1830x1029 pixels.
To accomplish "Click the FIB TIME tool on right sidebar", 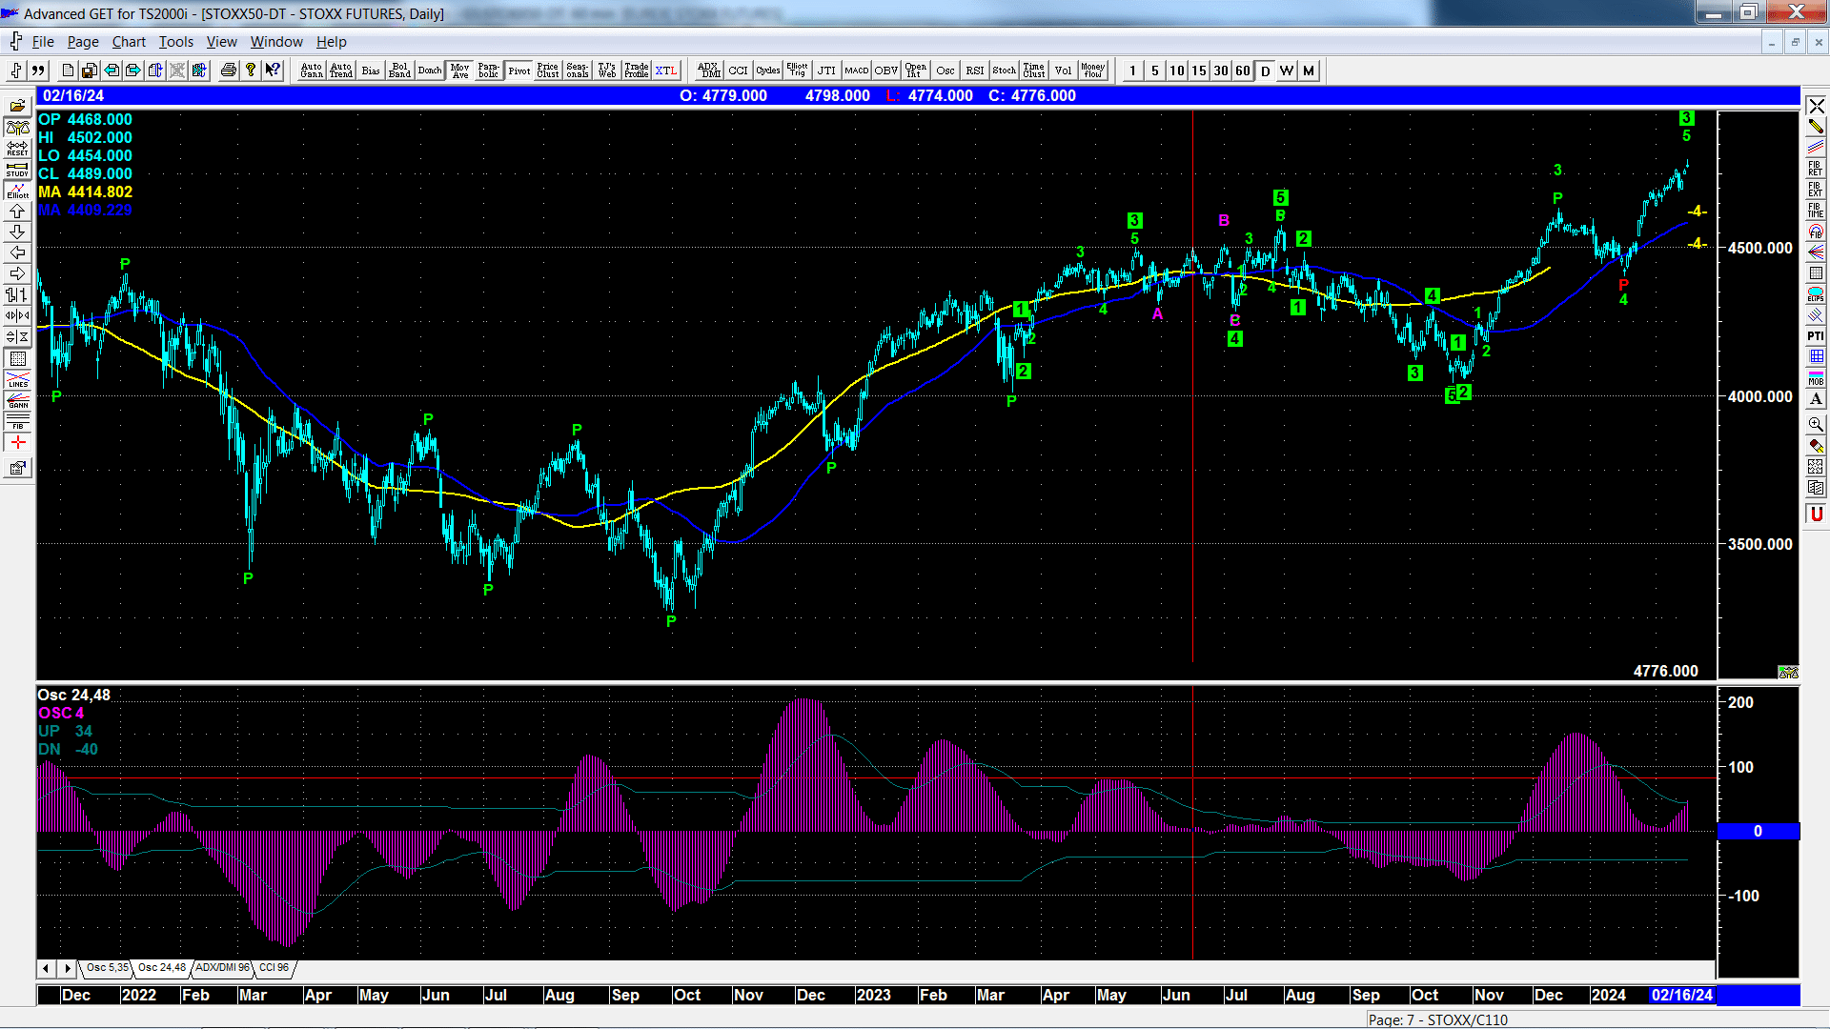I will pos(1816,211).
